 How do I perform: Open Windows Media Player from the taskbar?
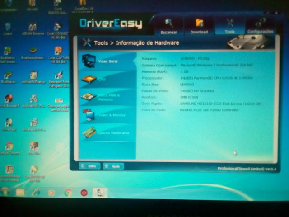[51, 193]
